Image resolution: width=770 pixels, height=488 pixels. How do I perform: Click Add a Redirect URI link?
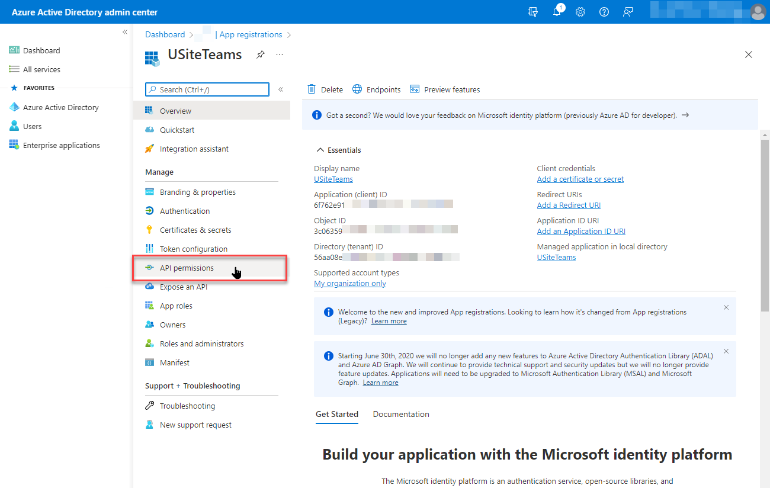tap(569, 205)
